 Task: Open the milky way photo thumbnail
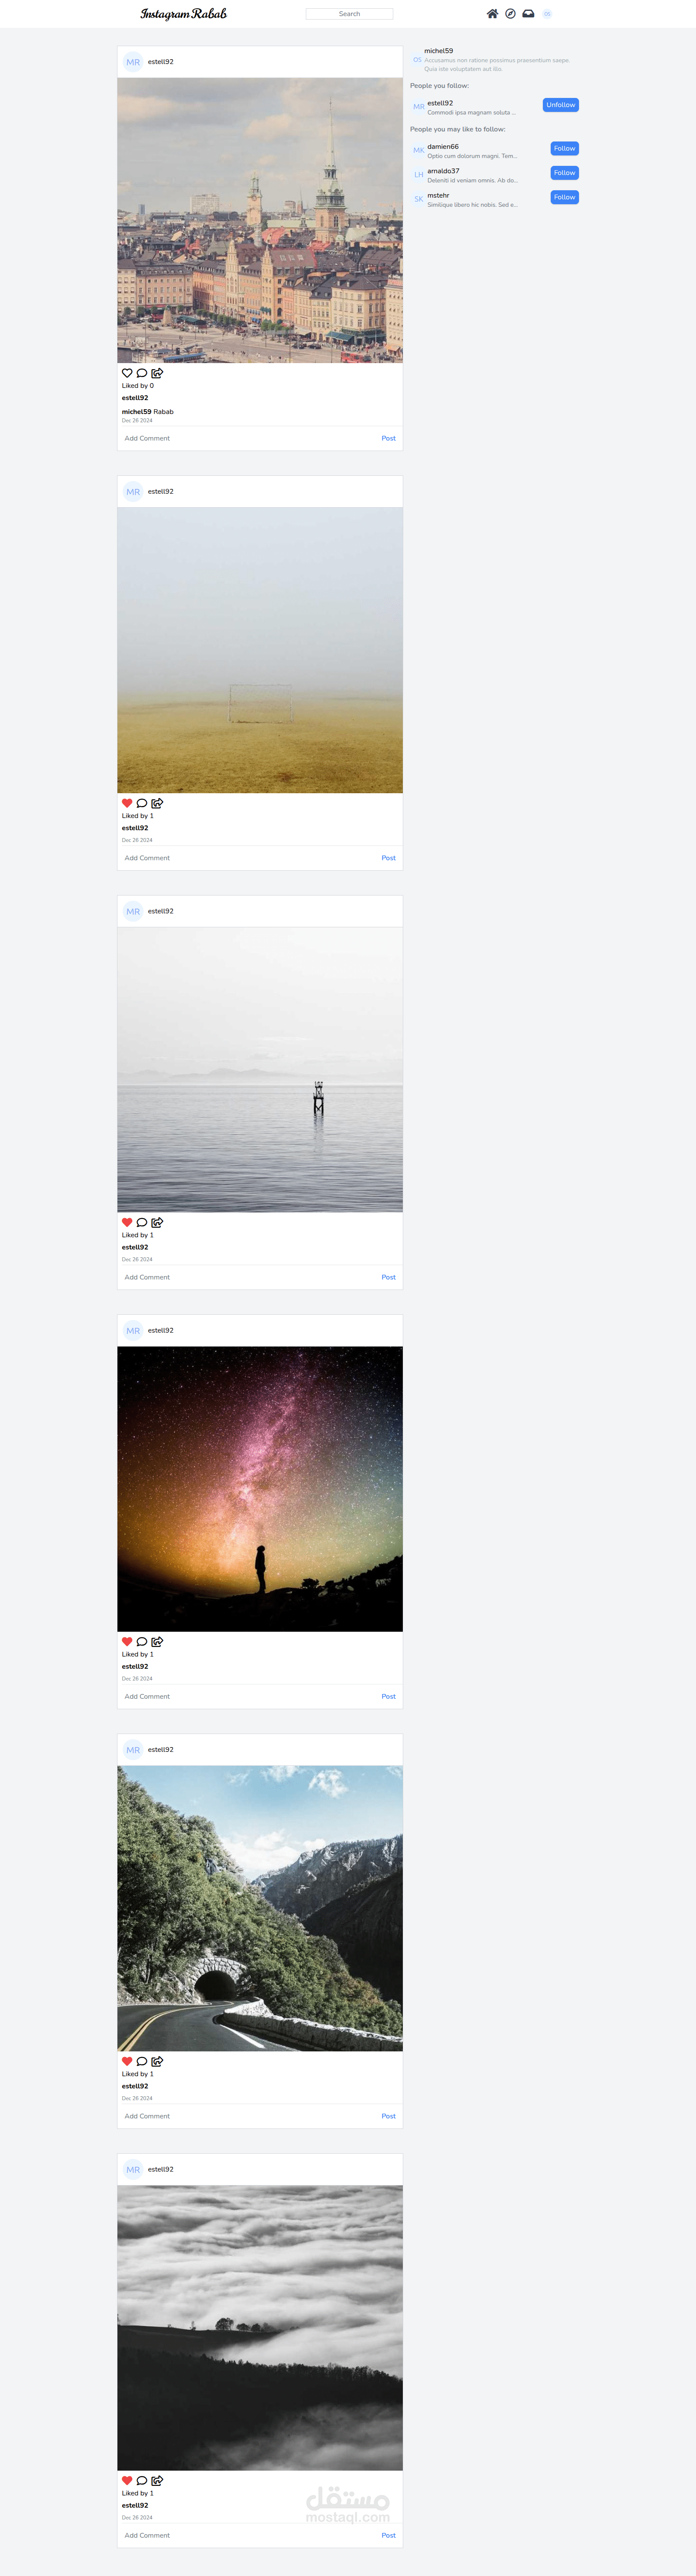pyautogui.click(x=260, y=1489)
